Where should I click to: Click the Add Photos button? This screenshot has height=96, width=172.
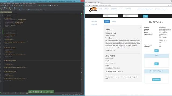156,79
